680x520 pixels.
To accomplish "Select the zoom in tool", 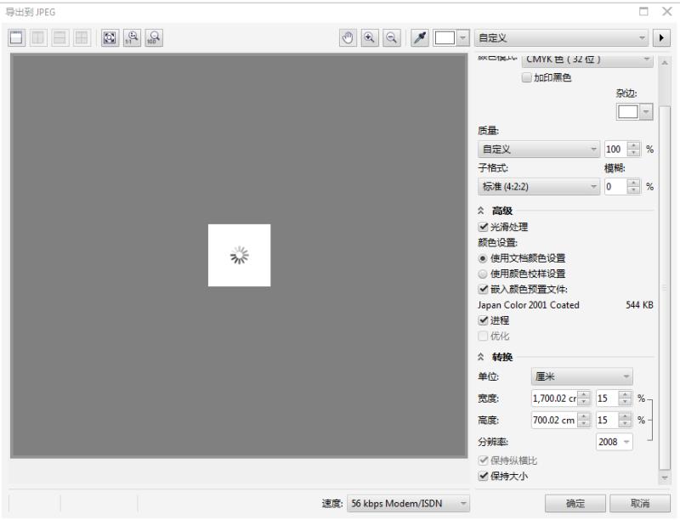I will tap(370, 37).
